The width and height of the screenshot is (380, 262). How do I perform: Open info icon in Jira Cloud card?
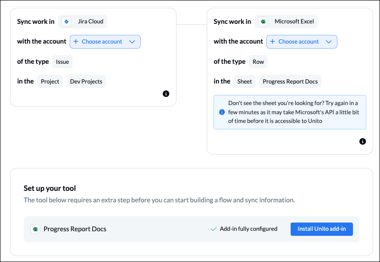click(166, 94)
